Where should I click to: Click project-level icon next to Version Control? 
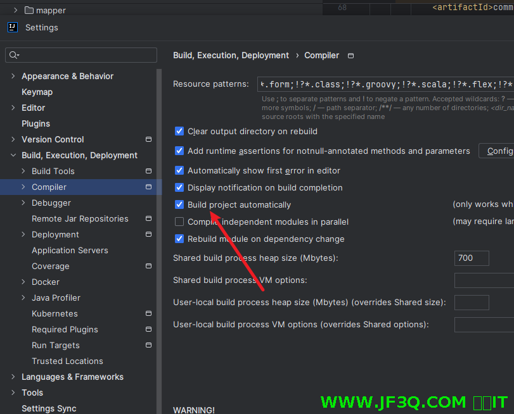[x=148, y=139]
